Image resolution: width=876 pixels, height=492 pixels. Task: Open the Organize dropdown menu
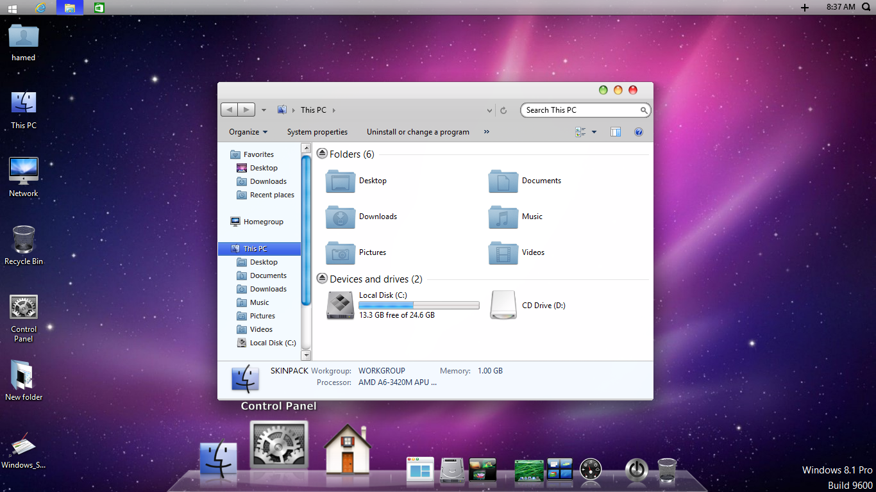248,132
